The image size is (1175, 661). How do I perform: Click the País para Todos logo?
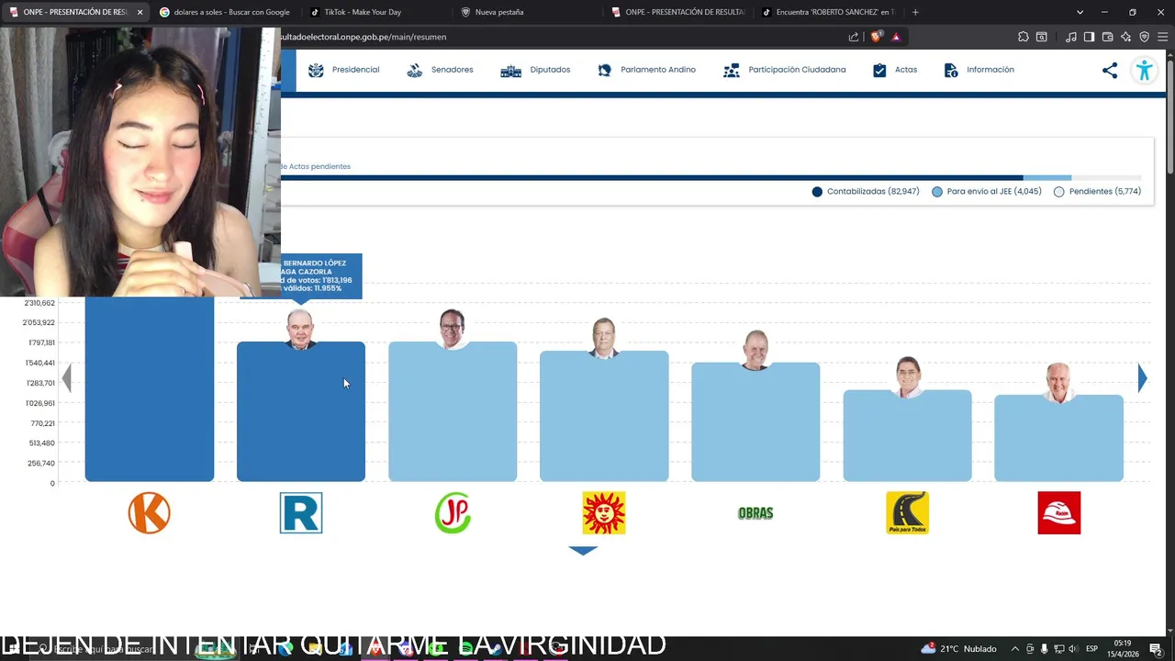point(907,512)
